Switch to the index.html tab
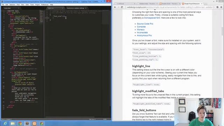 [12, 8]
